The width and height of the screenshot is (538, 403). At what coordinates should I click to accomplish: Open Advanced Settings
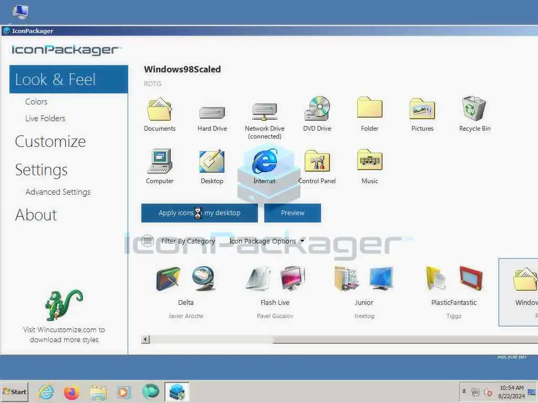58,192
